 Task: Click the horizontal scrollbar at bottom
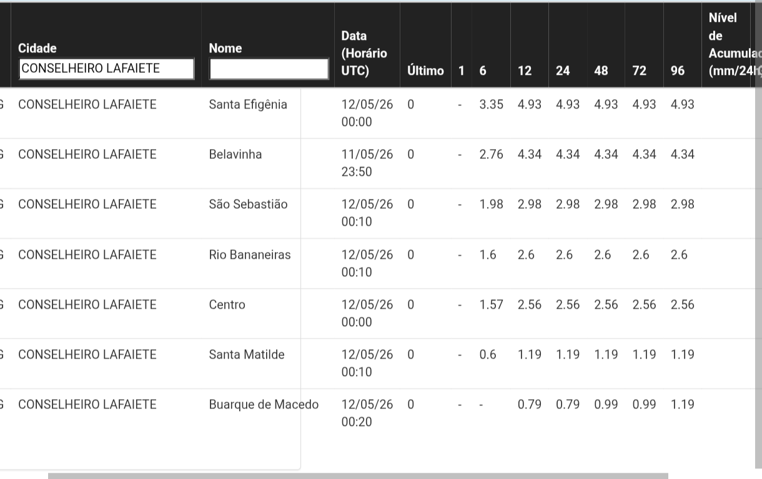pos(358,476)
